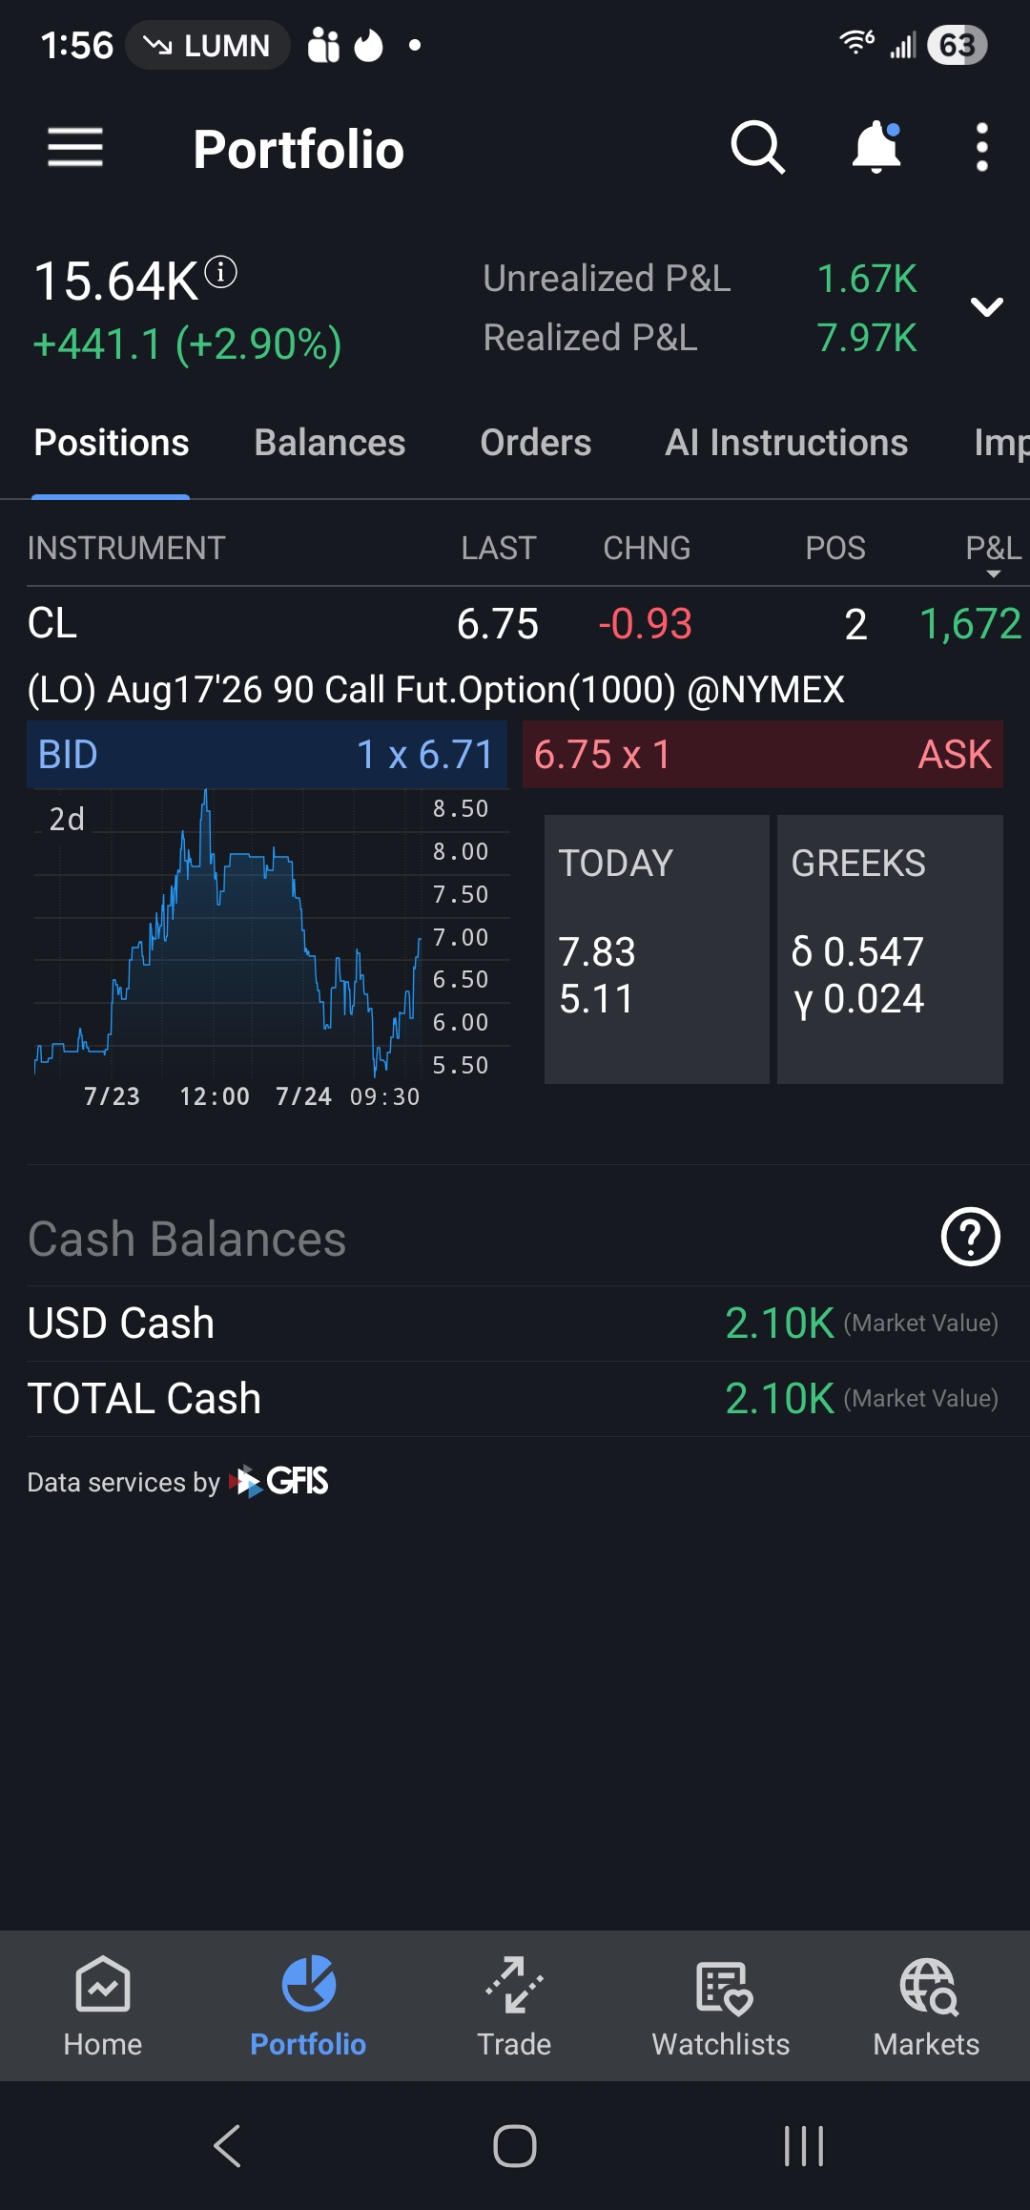Image resolution: width=1030 pixels, height=2210 pixels.
Task: Collapse the CL position row
Action: point(515,624)
